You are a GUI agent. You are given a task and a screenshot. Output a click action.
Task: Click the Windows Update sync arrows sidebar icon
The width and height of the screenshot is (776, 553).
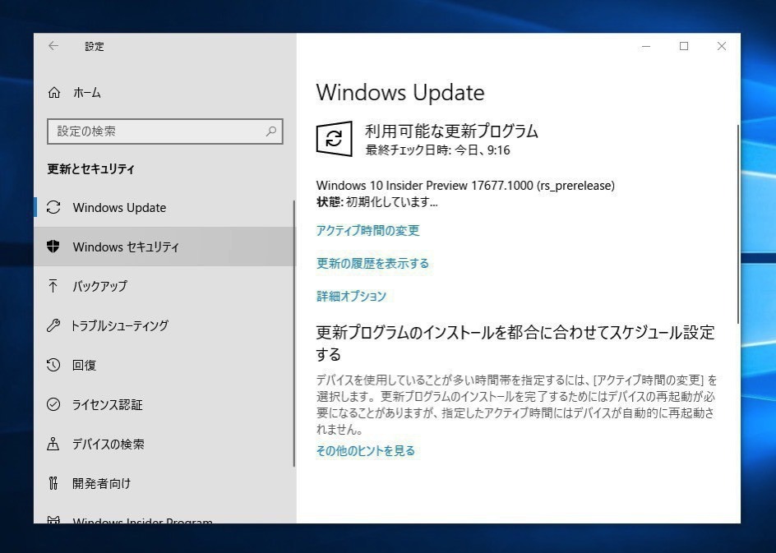point(53,207)
